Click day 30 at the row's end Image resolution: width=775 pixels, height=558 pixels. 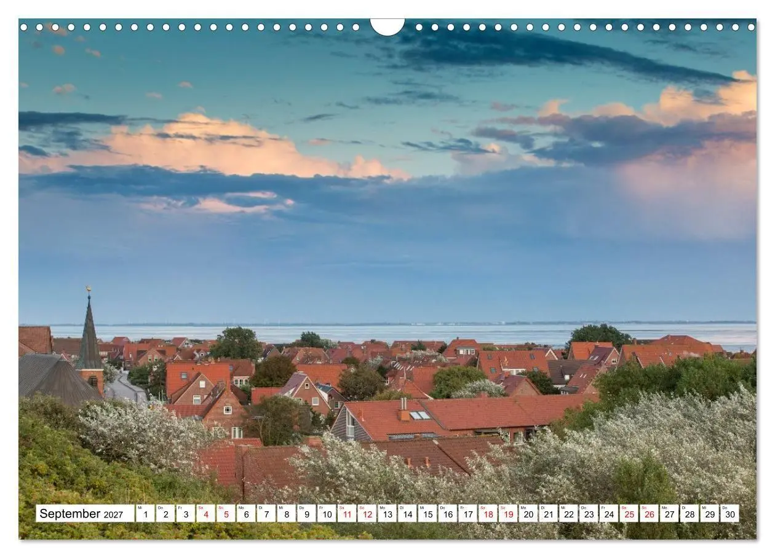(729, 514)
